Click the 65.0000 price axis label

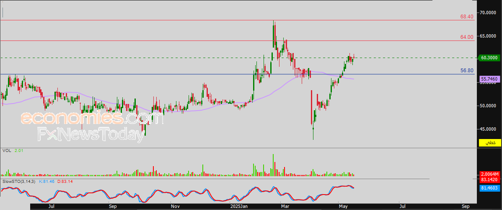tap(488, 36)
